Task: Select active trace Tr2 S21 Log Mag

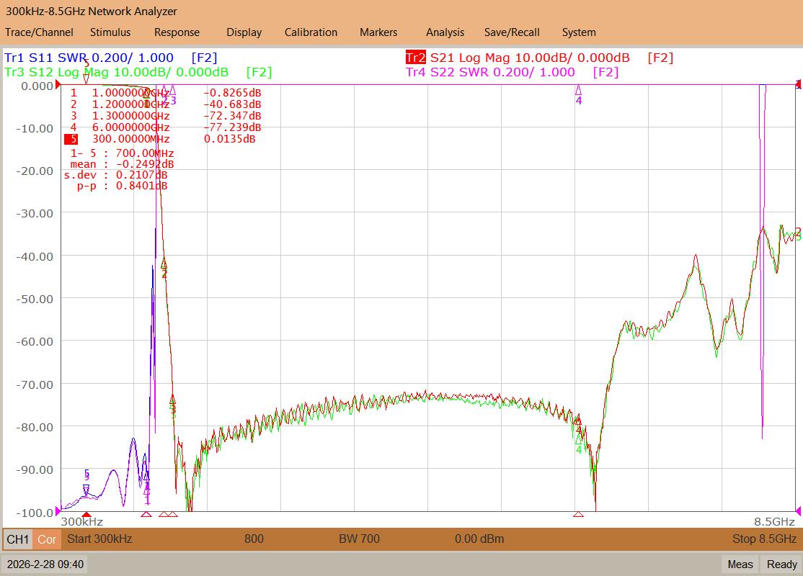Action: [539, 58]
